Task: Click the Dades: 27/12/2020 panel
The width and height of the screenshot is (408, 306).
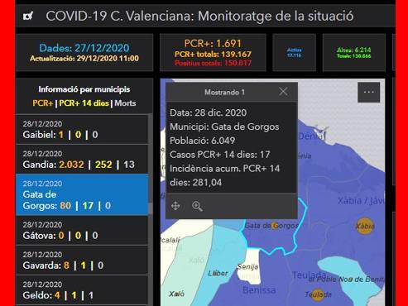Action: tap(84, 52)
